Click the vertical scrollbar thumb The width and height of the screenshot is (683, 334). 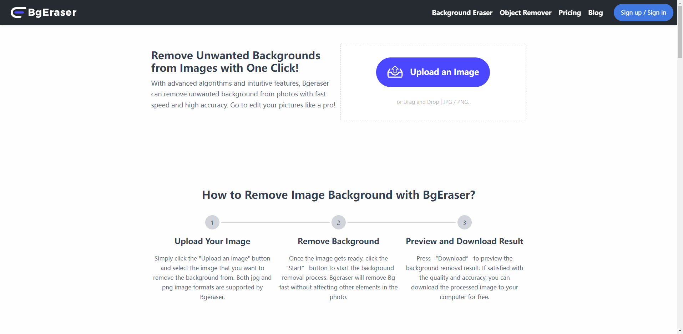[680, 32]
